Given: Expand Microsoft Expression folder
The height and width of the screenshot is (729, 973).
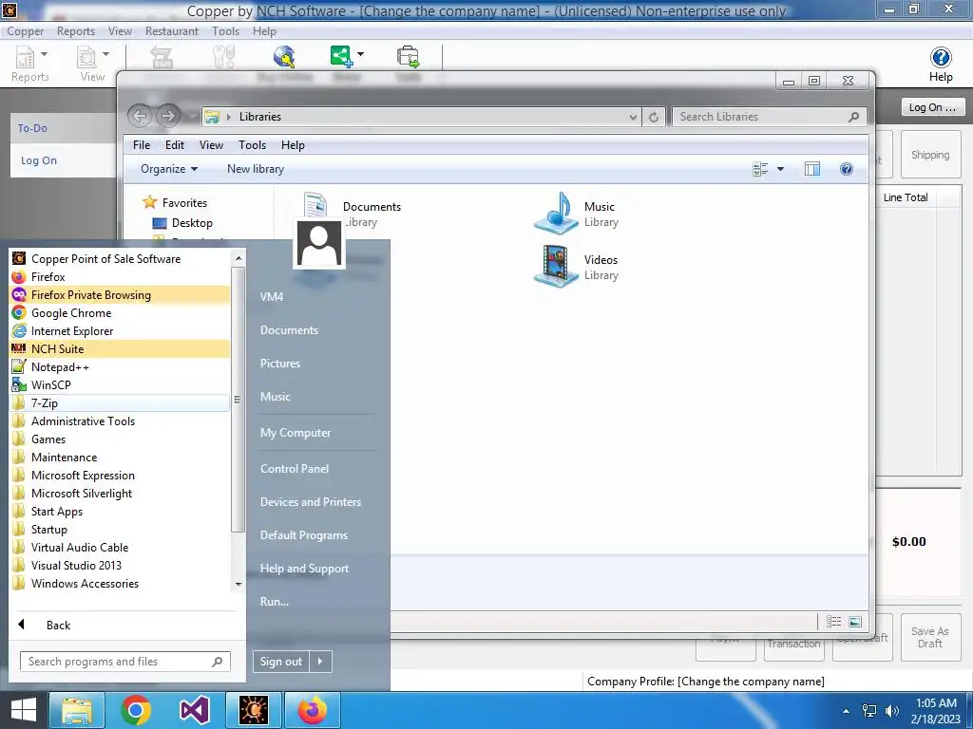Looking at the screenshot, I should [120, 475].
